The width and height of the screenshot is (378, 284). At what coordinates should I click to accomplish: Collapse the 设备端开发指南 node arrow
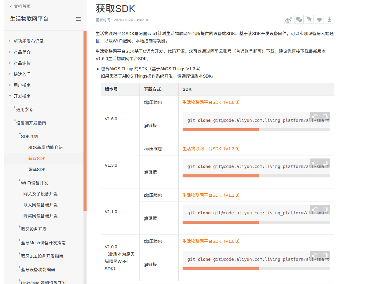pyautogui.click(x=15, y=120)
